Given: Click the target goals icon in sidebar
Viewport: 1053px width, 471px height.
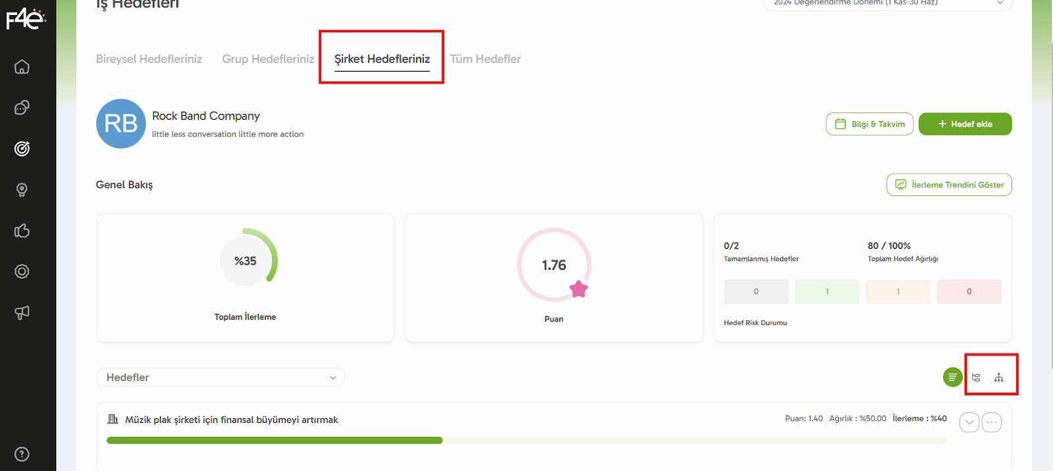Looking at the screenshot, I should pyautogui.click(x=22, y=149).
